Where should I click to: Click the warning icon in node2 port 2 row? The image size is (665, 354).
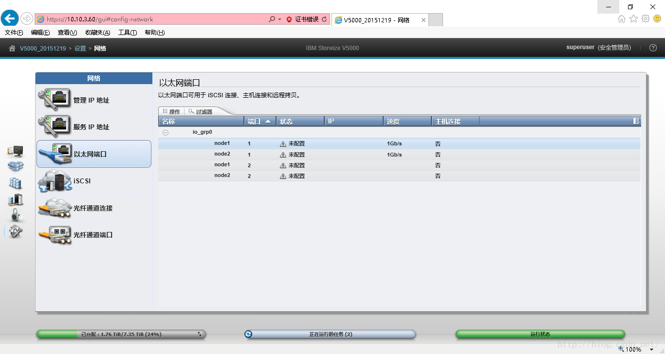point(283,176)
